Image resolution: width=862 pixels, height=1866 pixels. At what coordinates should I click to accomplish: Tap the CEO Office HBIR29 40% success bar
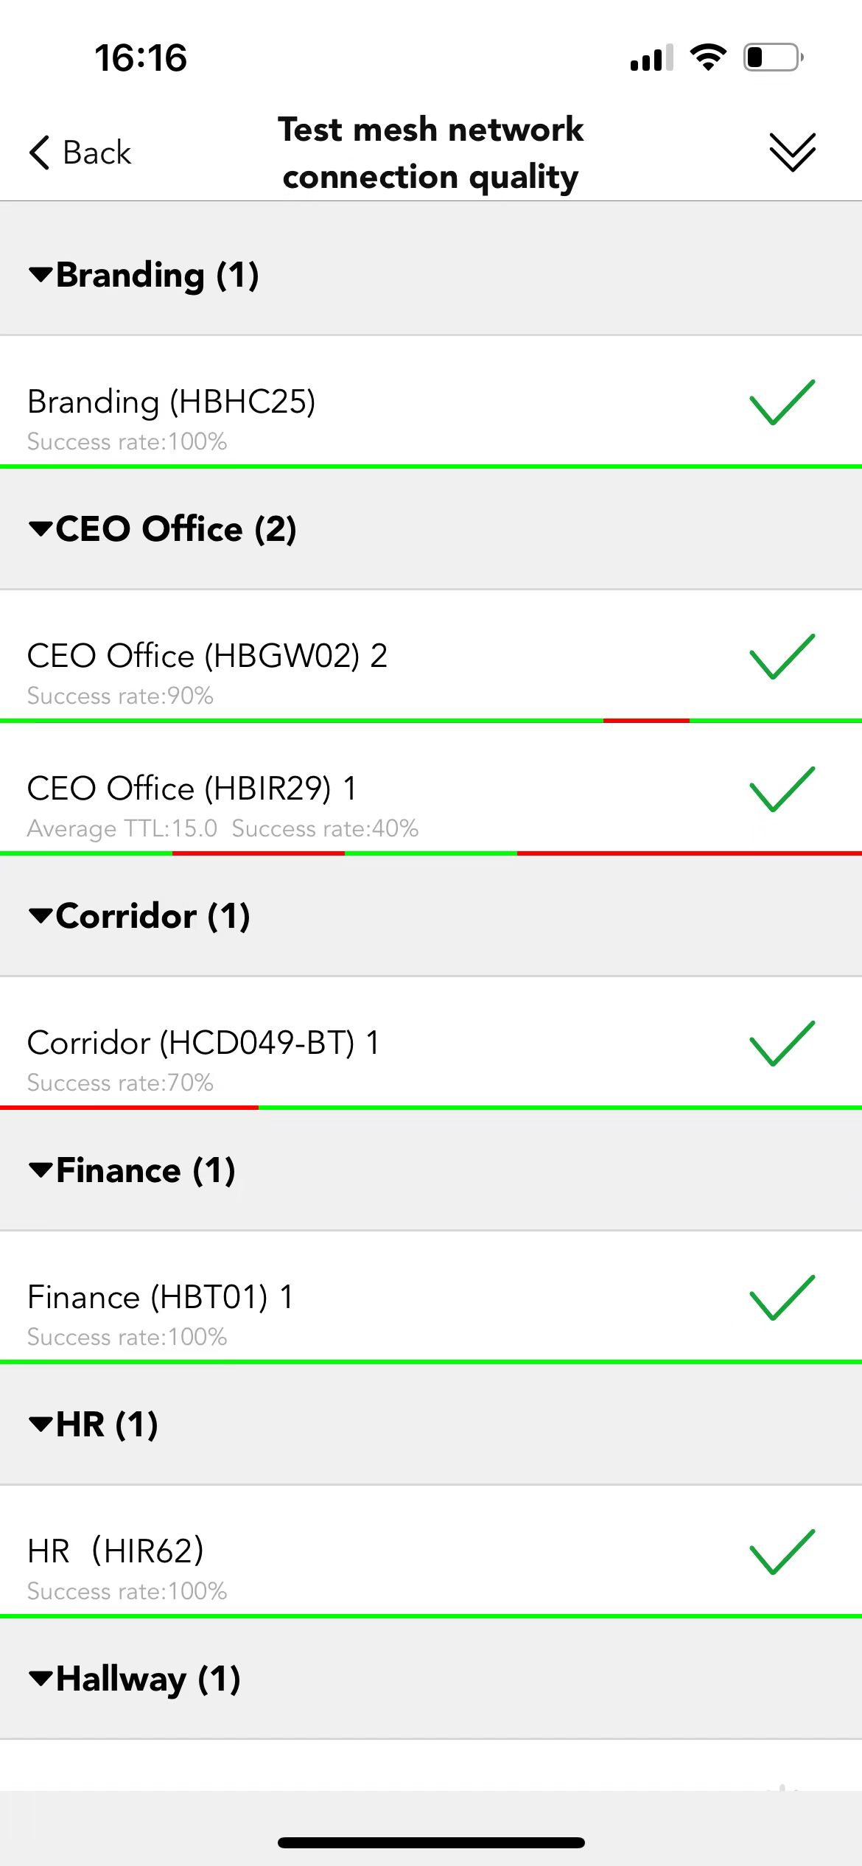click(x=431, y=853)
